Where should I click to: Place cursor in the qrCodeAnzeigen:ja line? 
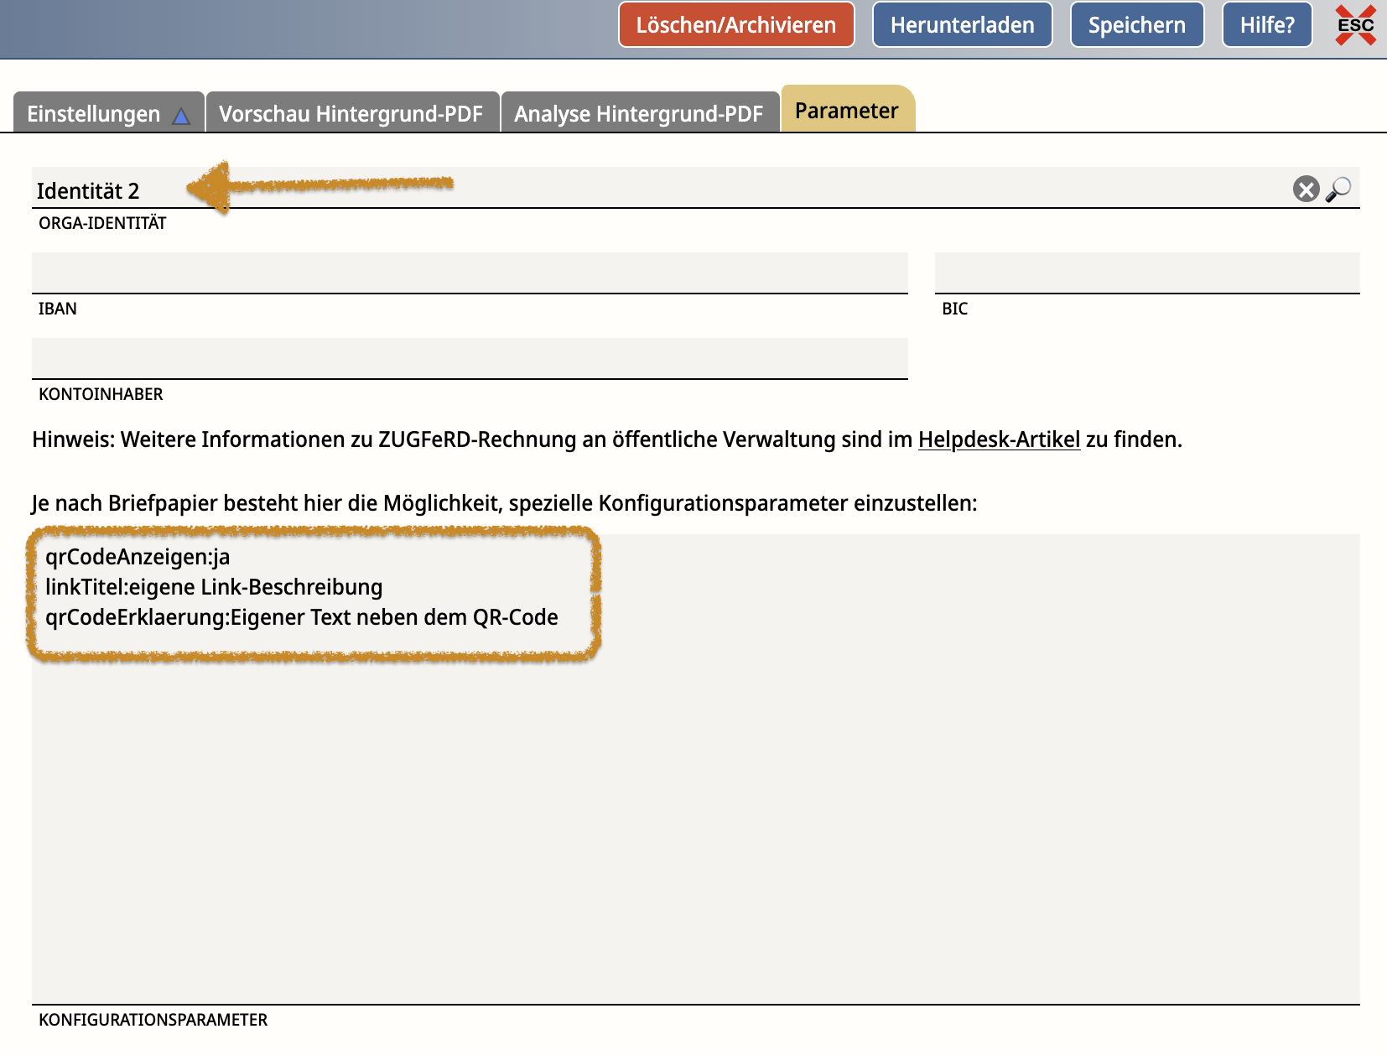(138, 557)
